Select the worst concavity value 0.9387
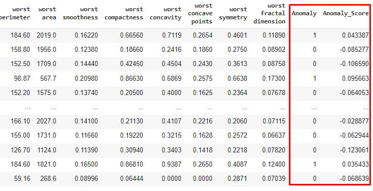This screenshot has height=191, width=373. tap(172, 164)
